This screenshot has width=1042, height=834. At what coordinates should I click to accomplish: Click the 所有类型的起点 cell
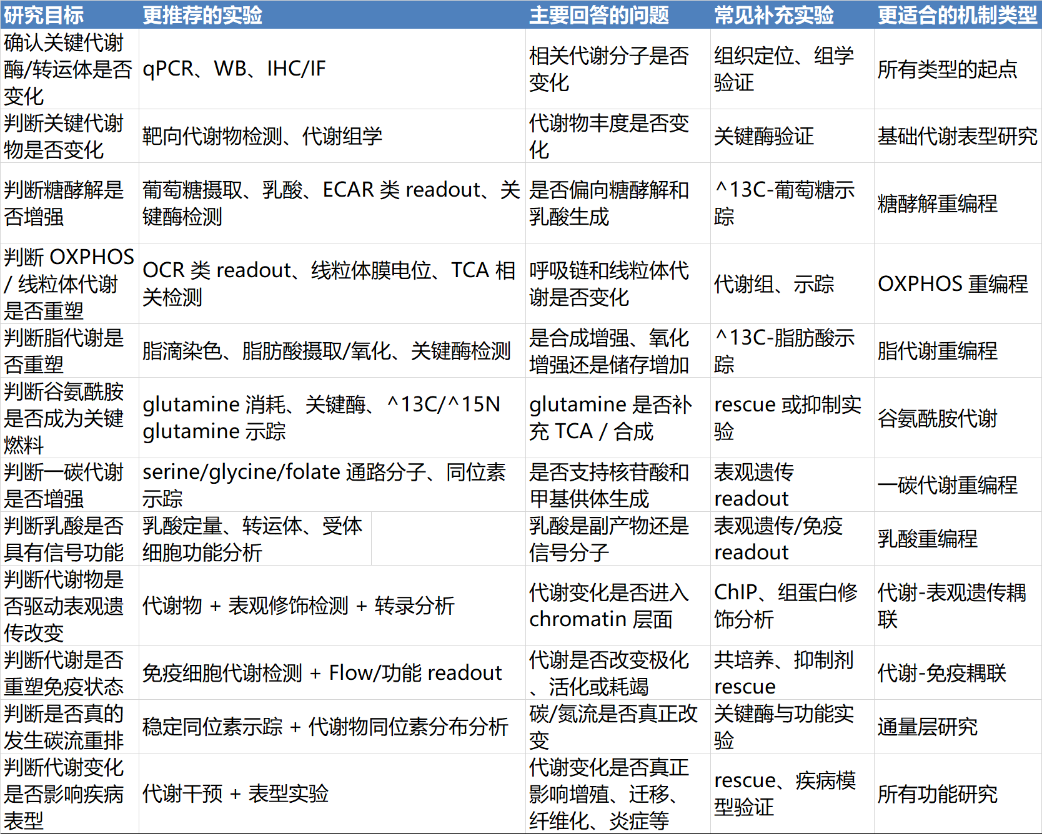click(x=947, y=69)
